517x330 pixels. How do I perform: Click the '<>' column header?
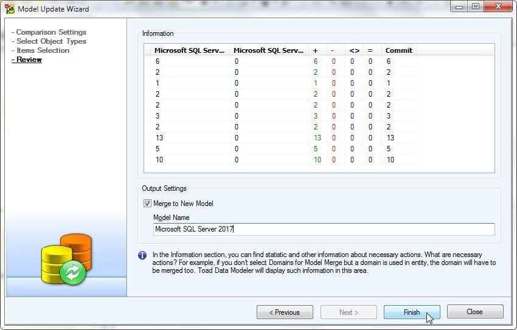pos(355,50)
